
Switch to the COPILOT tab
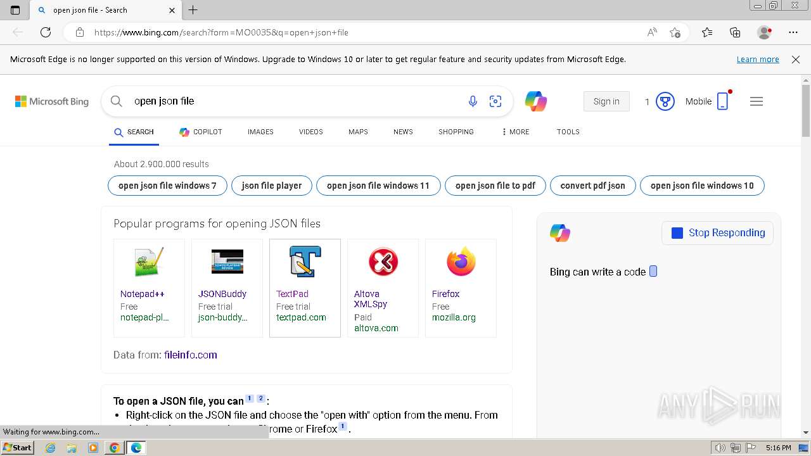click(200, 132)
